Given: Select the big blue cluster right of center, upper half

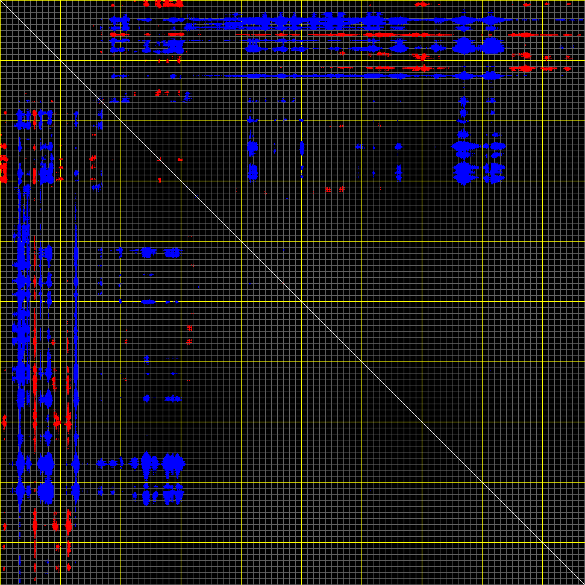Looking at the screenshot, I should point(463,172).
